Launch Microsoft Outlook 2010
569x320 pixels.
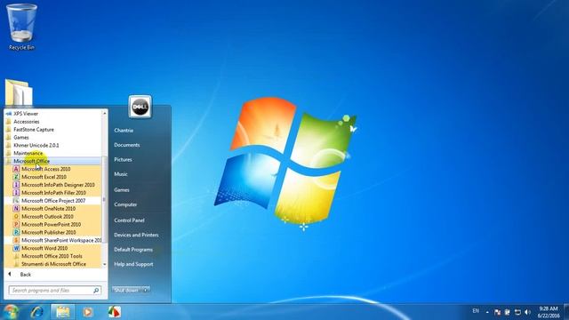click(x=53, y=217)
